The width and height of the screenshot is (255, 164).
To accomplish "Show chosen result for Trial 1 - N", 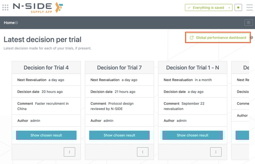I will pyautogui.click(x=193, y=135).
